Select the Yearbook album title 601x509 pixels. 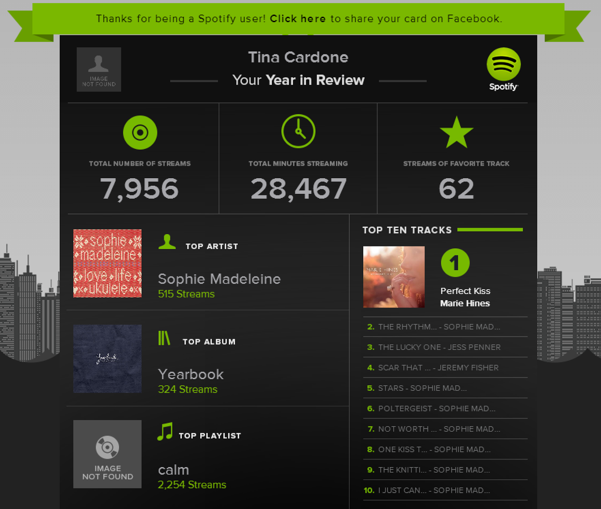(x=191, y=374)
